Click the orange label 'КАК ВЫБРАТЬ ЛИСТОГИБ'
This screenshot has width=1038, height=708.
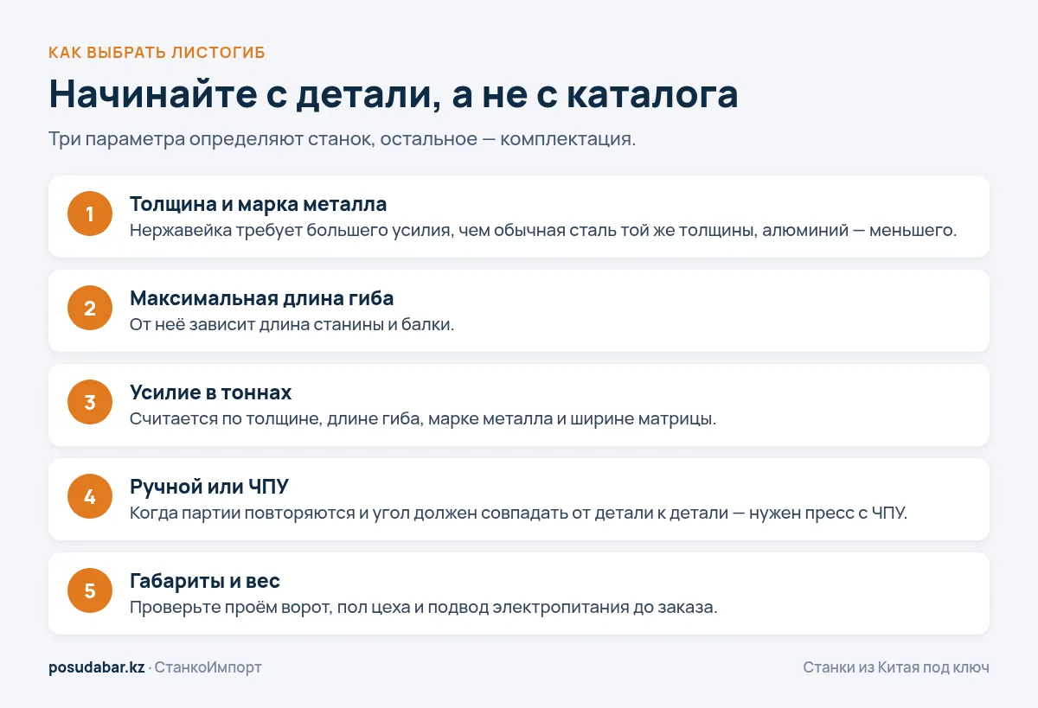tap(157, 53)
